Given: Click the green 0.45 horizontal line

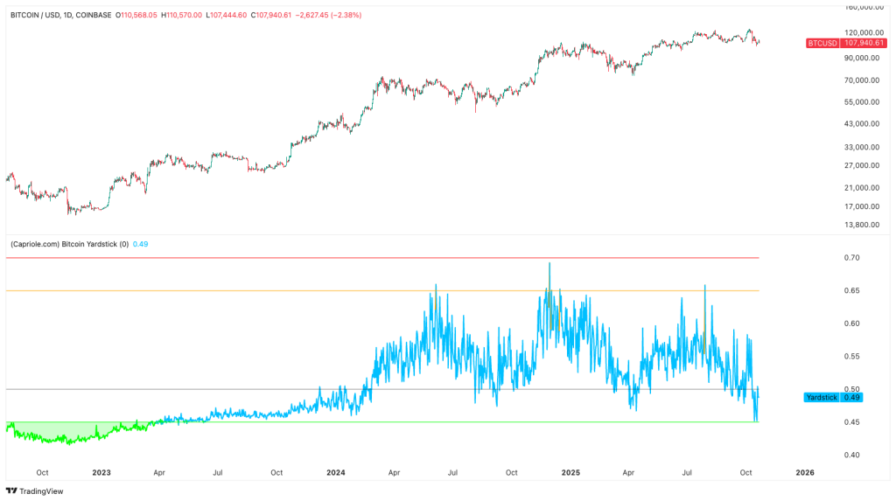Looking at the screenshot, I should 525,422.
